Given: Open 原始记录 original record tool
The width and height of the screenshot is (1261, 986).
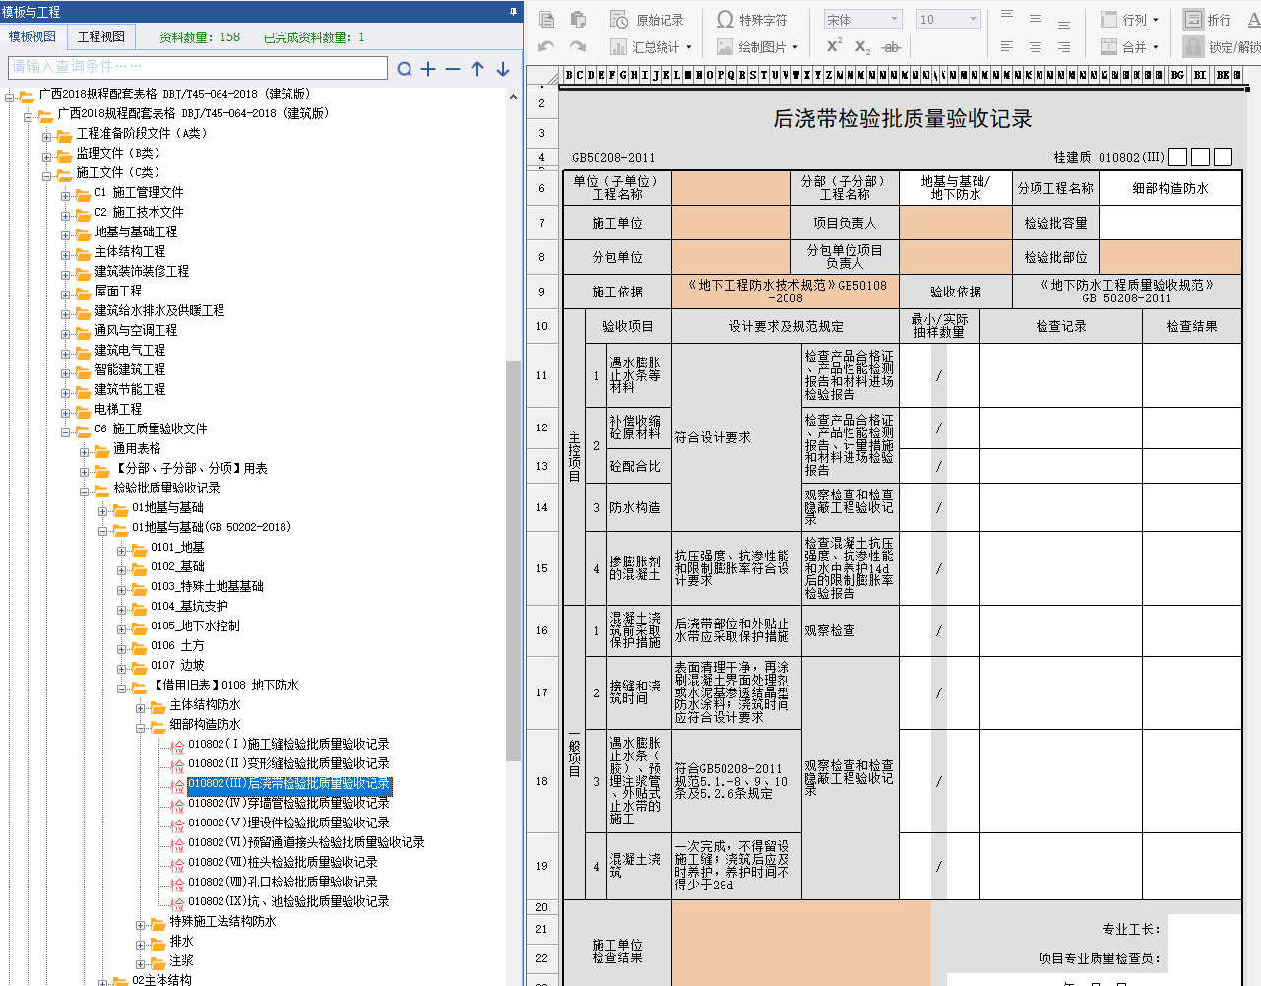Looking at the screenshot, I should coord(647,20).
